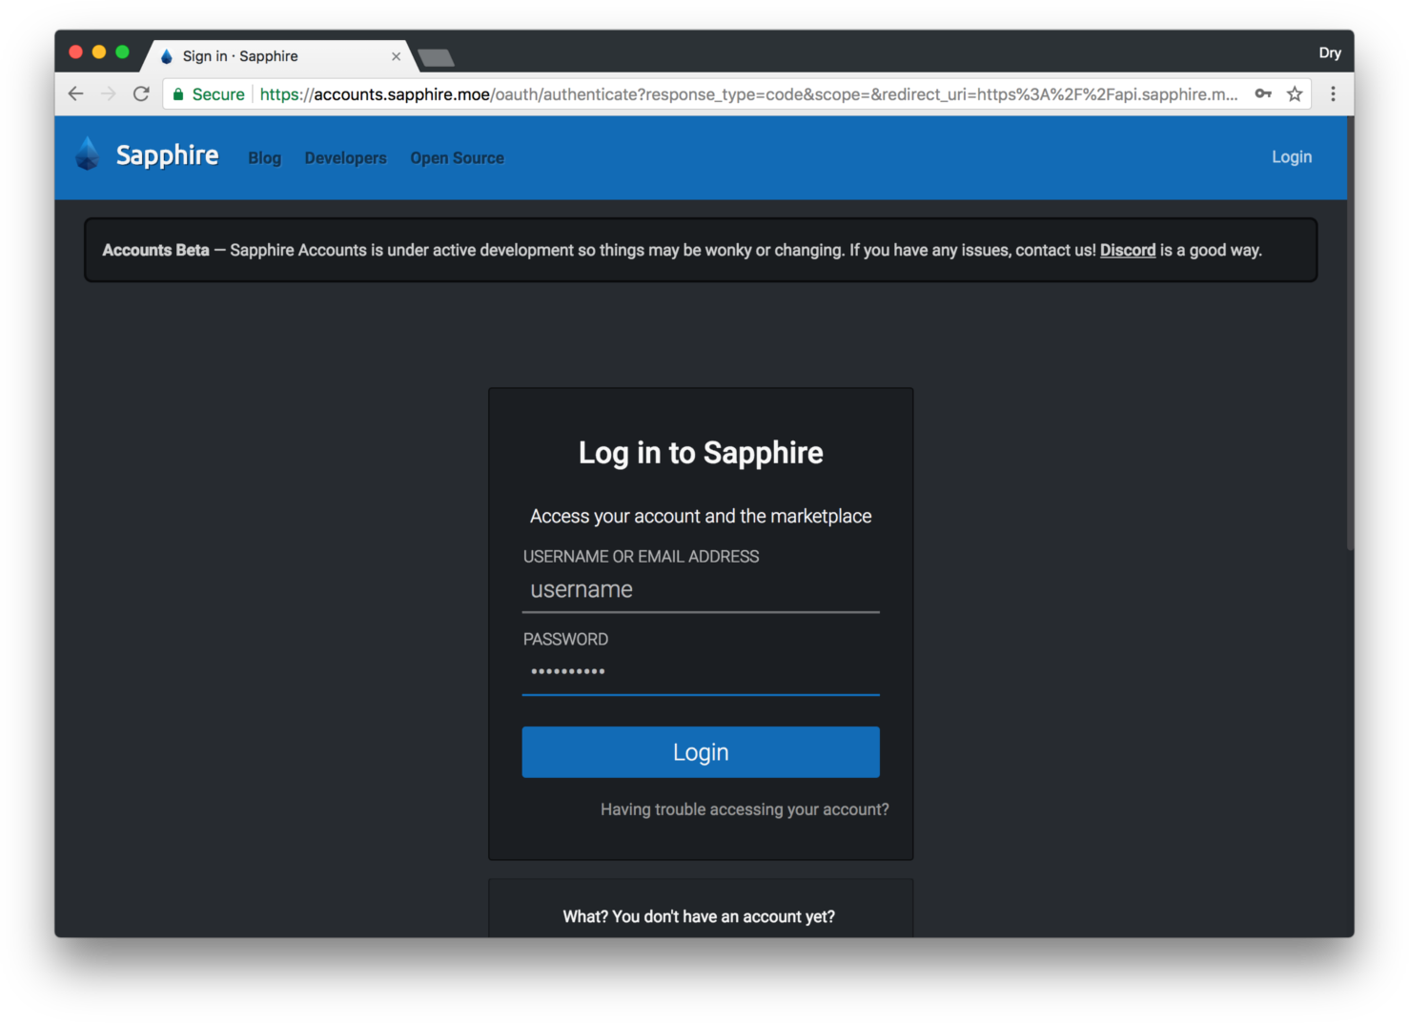Click Login link in header
1409x1023 pixels.
click(1292, 157)
